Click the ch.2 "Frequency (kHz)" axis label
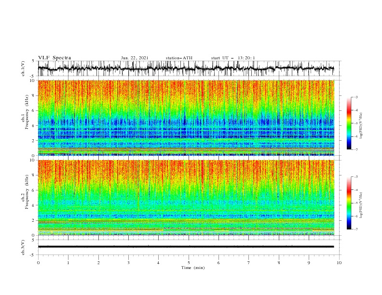The width and height of the screenshot is (382, 295). pyautogui.click(x=26, y=192)
